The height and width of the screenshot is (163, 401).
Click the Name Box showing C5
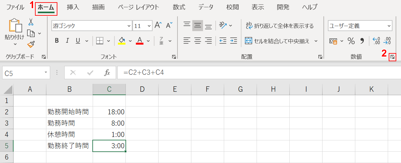pyautogui.click(x=26, y=73)
